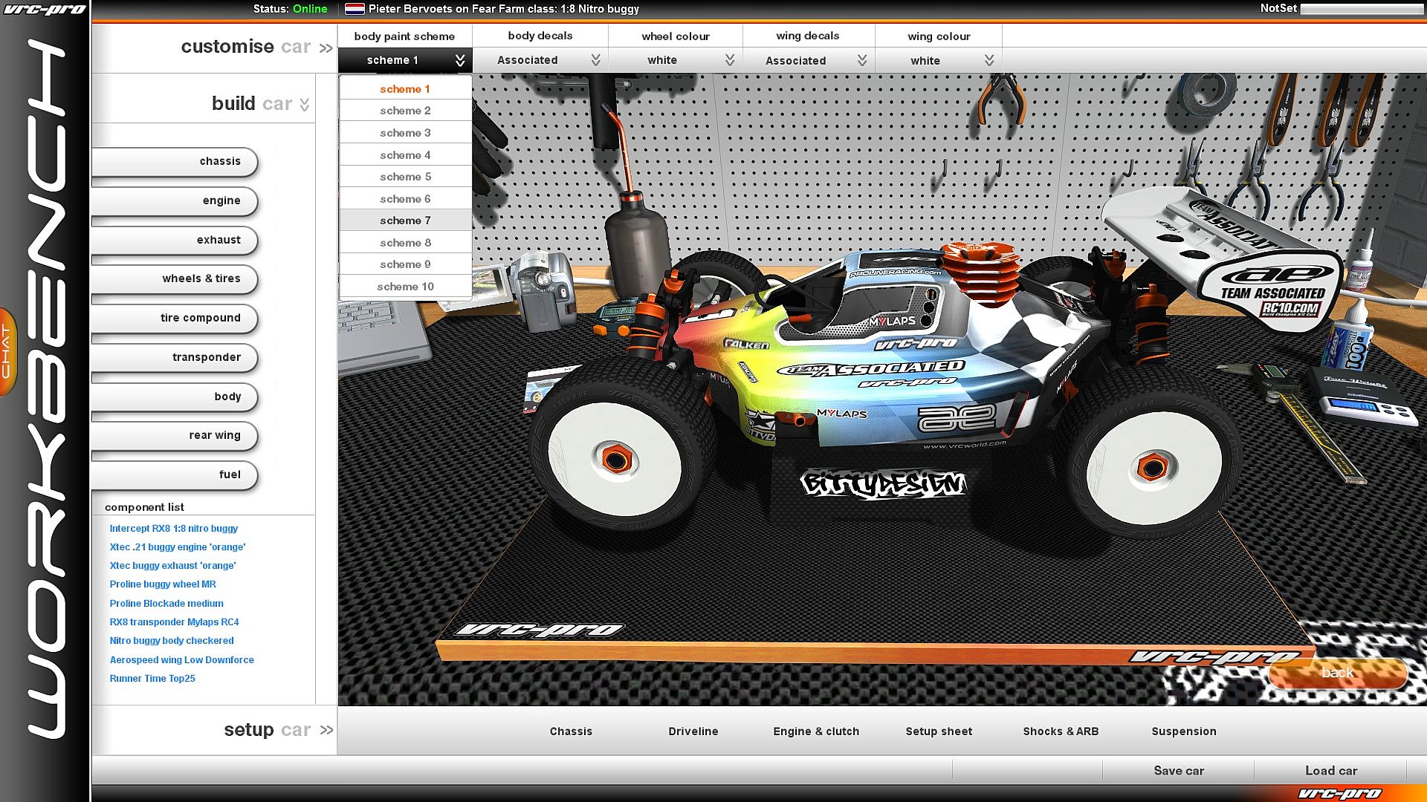
Task: Choose scheme 10 in paint scheme list
Action: 405,287
